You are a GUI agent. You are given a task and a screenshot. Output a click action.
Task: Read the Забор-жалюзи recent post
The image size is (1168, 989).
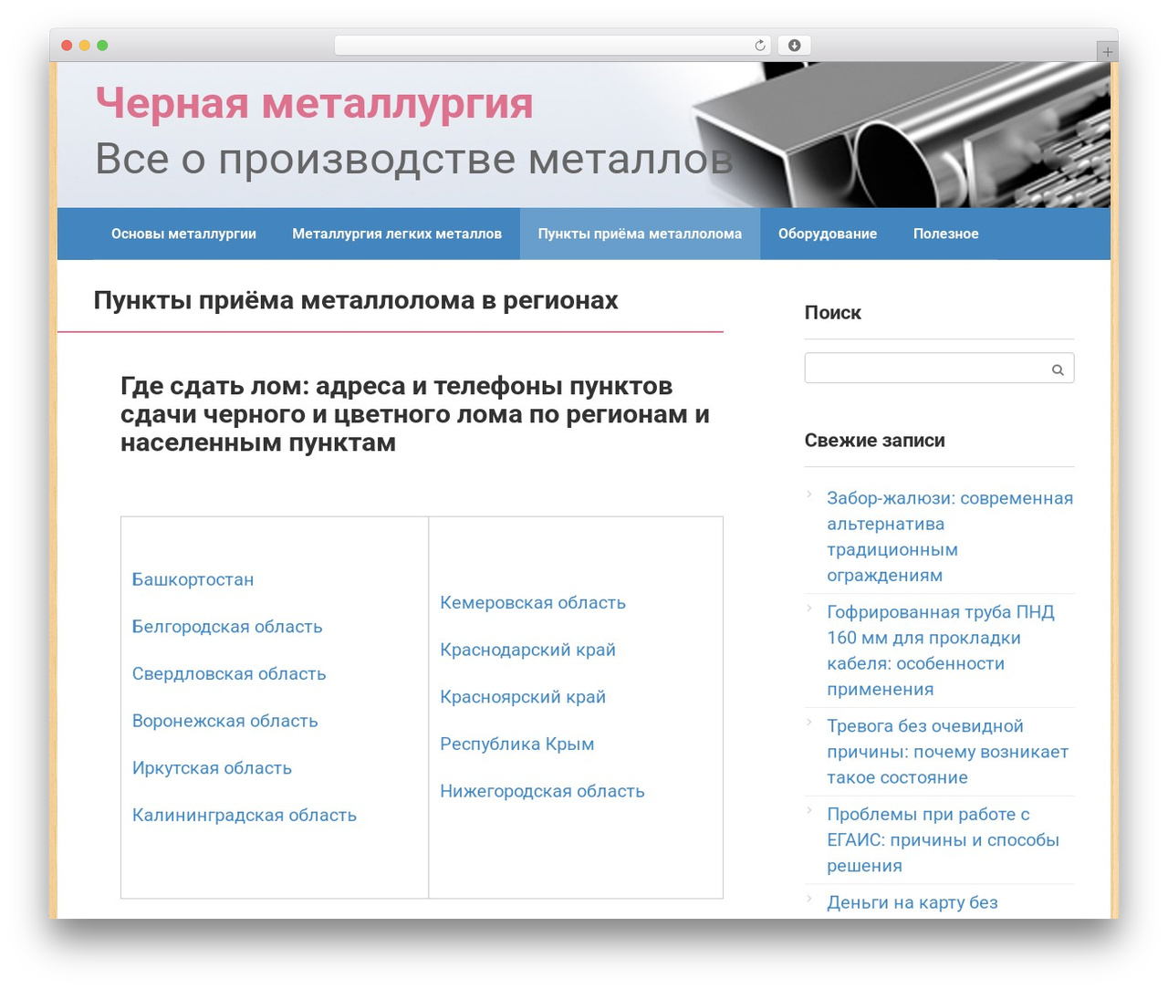pos(950,536)
